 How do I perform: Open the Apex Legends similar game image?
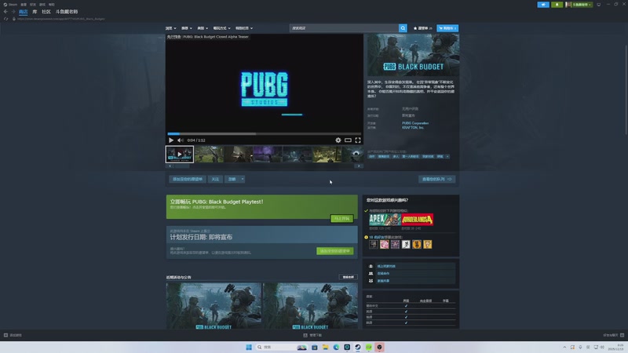[385, 220]
